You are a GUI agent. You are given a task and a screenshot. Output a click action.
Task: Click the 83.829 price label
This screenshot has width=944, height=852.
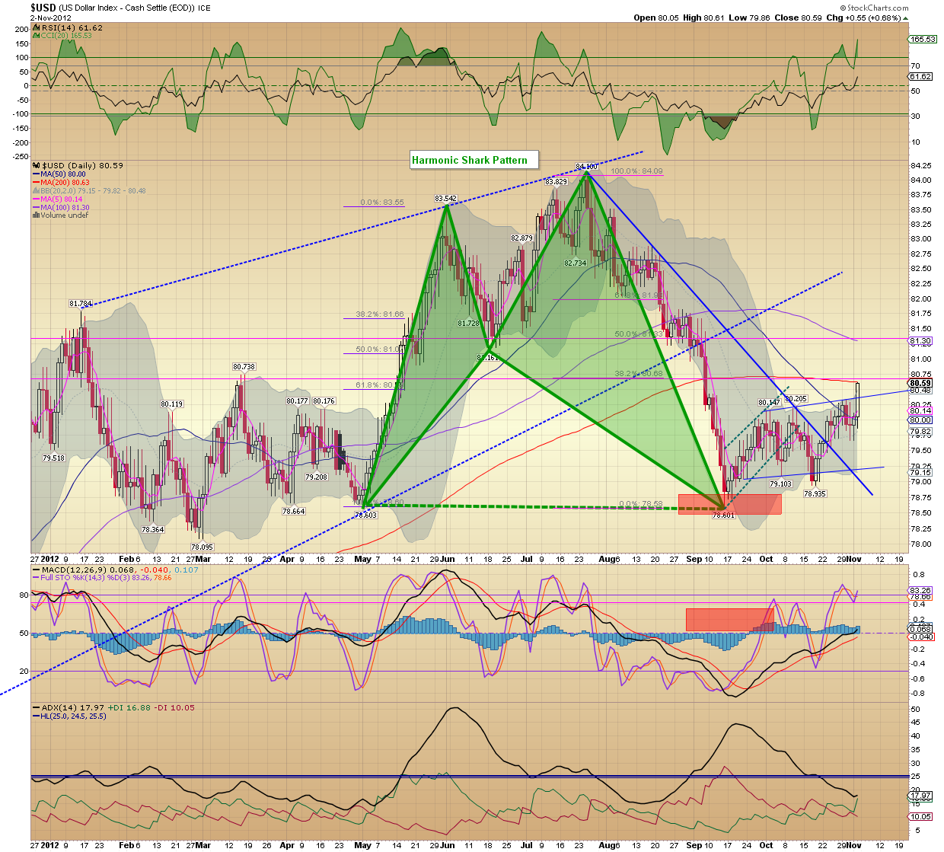[556, 181]
